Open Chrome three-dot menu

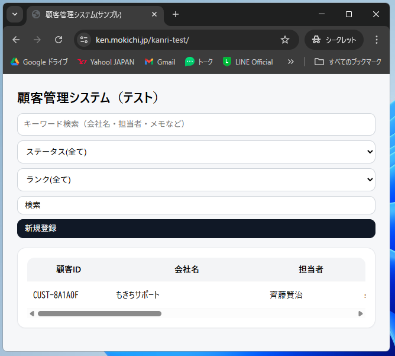[x=377, y=40]
